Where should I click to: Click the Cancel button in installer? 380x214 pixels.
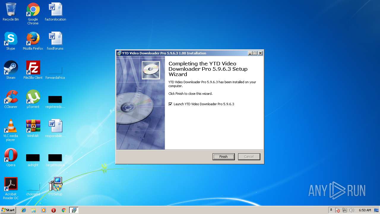(249, 157)
